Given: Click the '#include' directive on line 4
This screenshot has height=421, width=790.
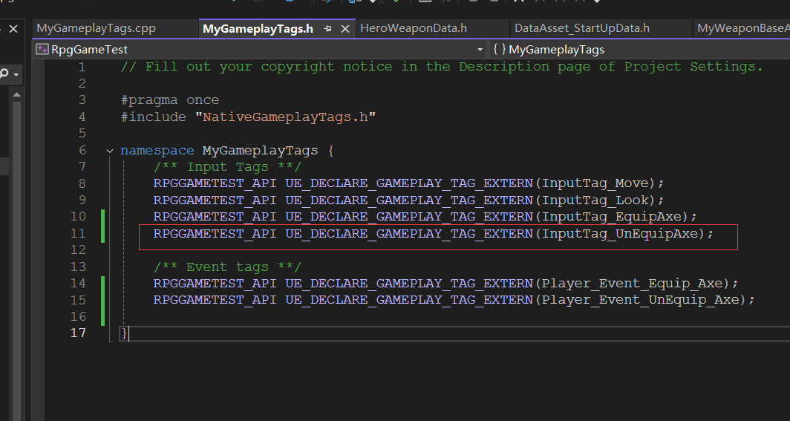Looking at the screenshot, I should [x=153, y=117].
